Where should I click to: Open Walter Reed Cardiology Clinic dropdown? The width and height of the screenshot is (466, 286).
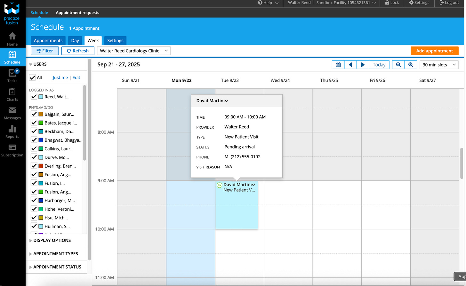click(134, 51)
